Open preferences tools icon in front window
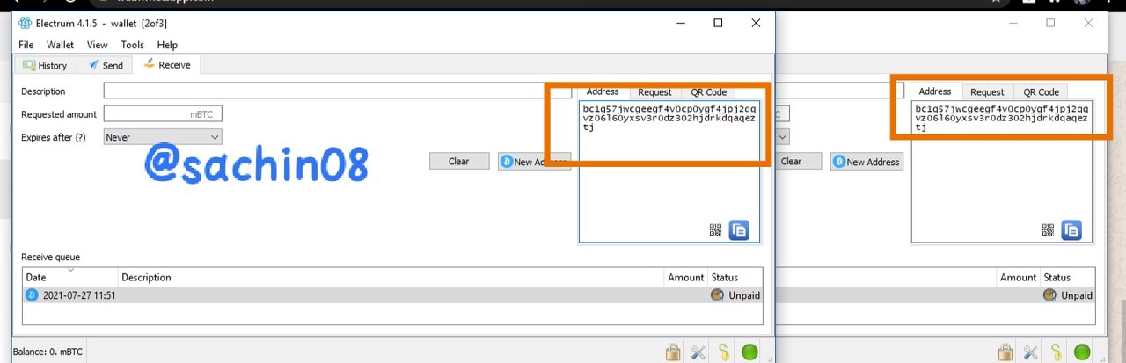The image size is (1126, 363). pos(698,352)
